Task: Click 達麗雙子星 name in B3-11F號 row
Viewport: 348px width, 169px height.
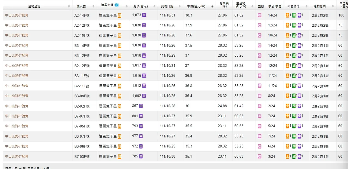Action: [108, 76]
